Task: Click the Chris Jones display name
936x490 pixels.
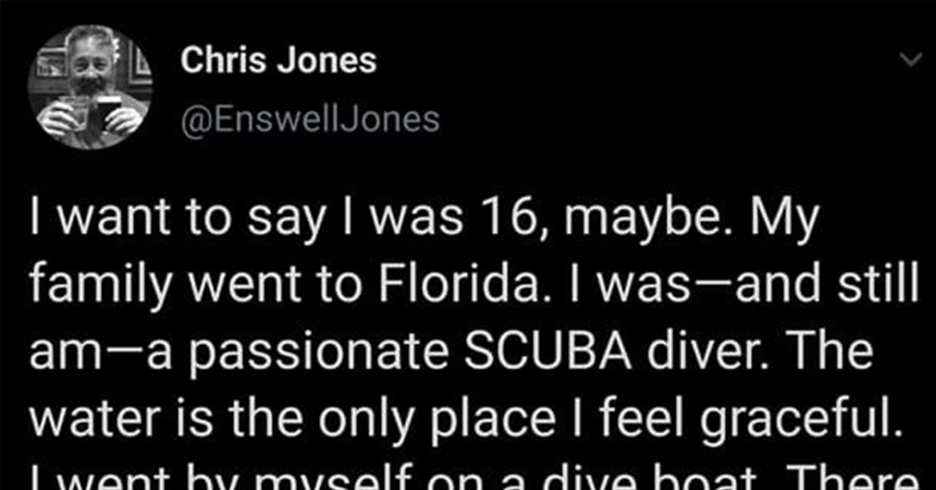Action: point(278,61)
